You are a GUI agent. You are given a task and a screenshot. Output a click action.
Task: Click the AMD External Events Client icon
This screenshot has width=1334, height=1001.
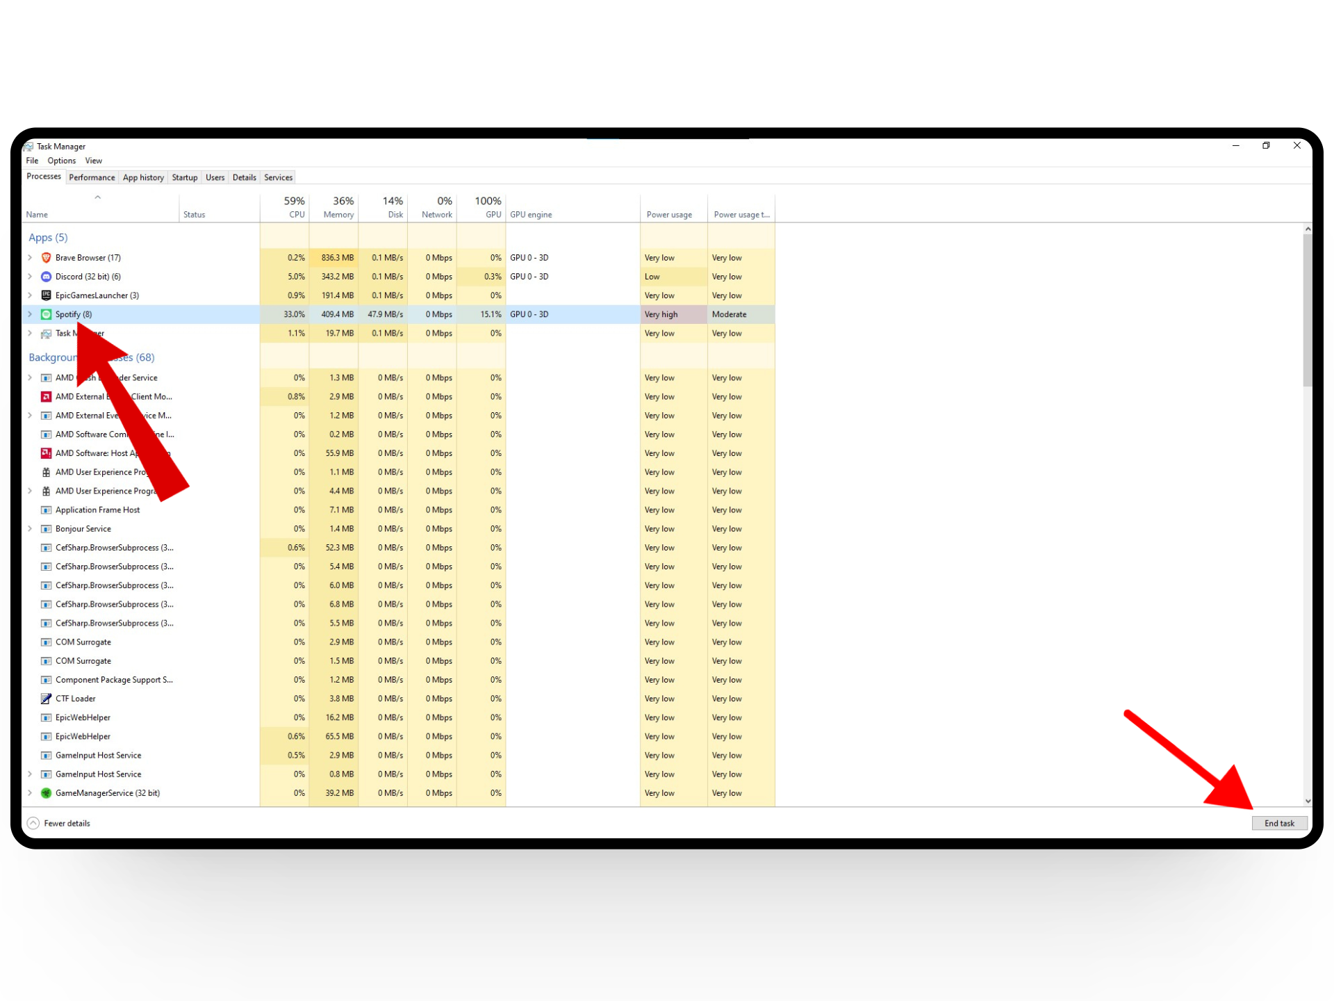(x=46, y=396)
